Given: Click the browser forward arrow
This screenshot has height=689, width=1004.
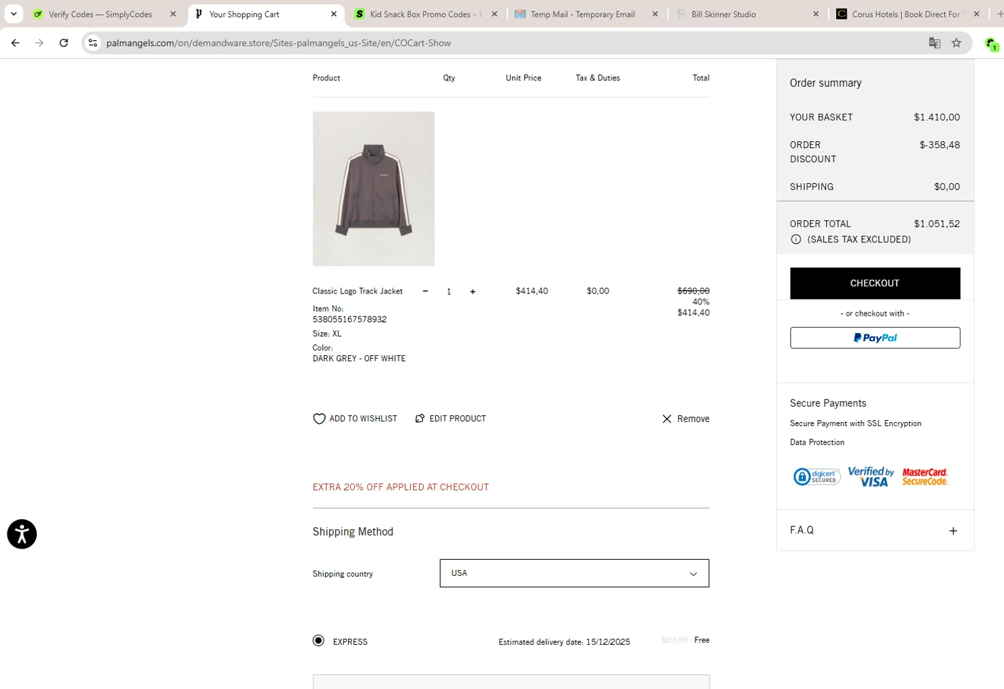Looking at the screenshot, I should (x=39, y=43).
